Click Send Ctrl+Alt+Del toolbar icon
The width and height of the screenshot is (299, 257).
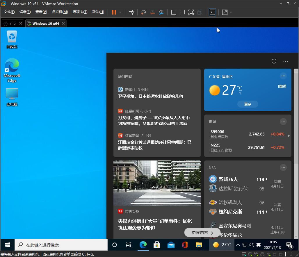131,12
